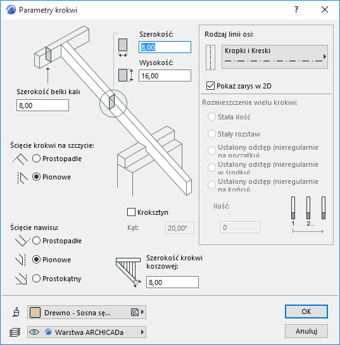
Task: Click perpendicular ridge cut icon
Action: [20, 159]
